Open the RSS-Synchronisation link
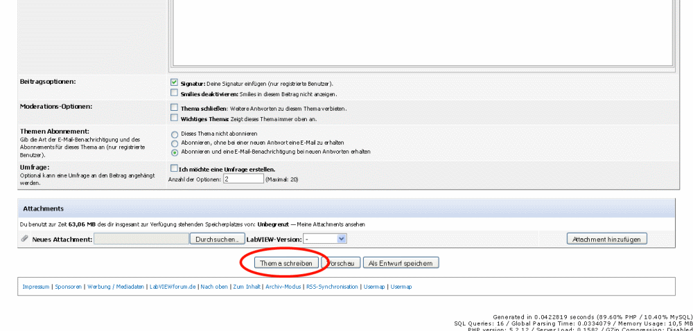 pyautogui.click(x=333, y=287)
